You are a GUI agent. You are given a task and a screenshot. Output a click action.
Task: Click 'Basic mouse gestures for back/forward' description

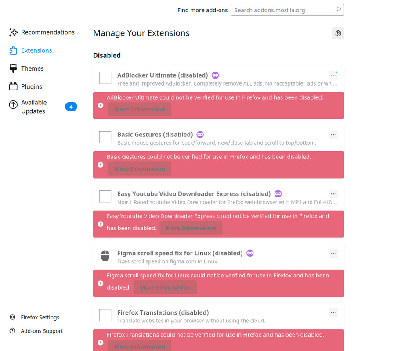217,143
